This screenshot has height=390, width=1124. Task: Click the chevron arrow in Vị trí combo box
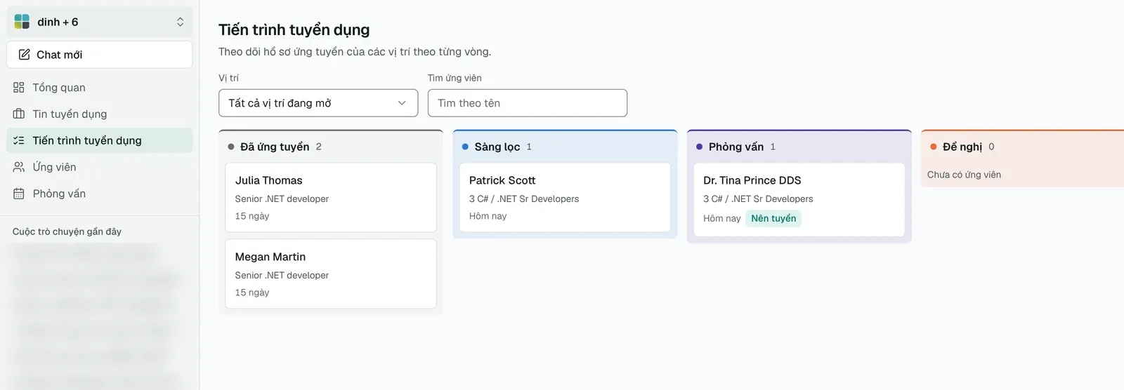tap(402, 103)
